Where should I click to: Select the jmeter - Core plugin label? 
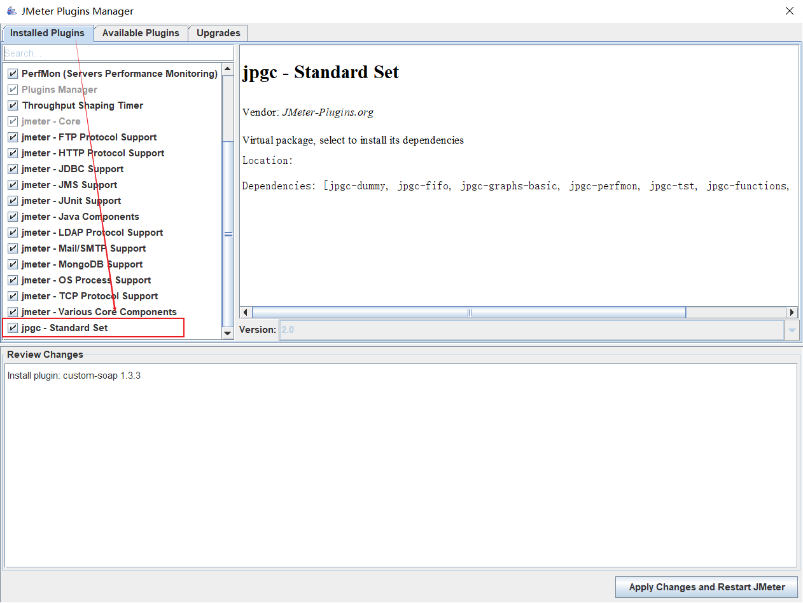click(51, 121)
